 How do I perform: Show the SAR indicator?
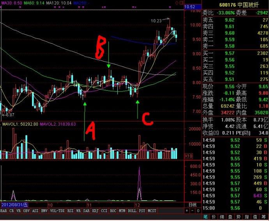tap(86, 211)
